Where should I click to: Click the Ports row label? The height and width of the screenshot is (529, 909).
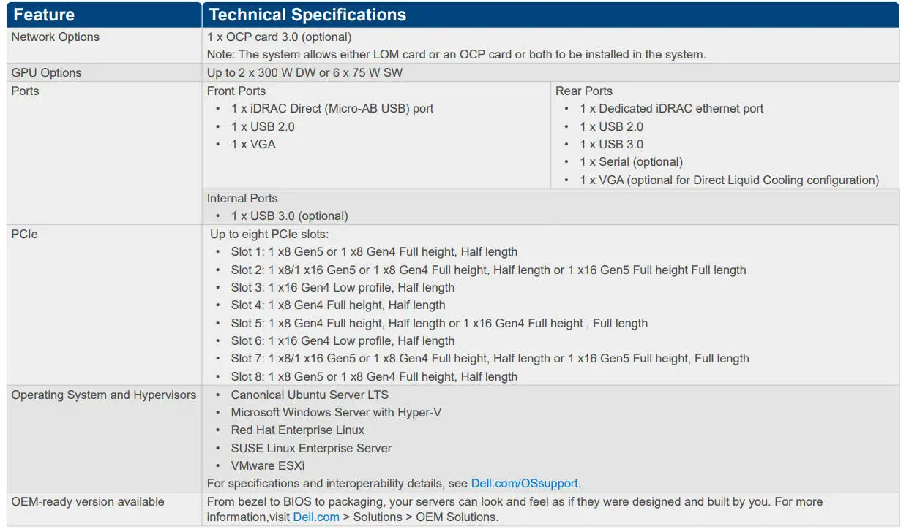coord(26,91)
